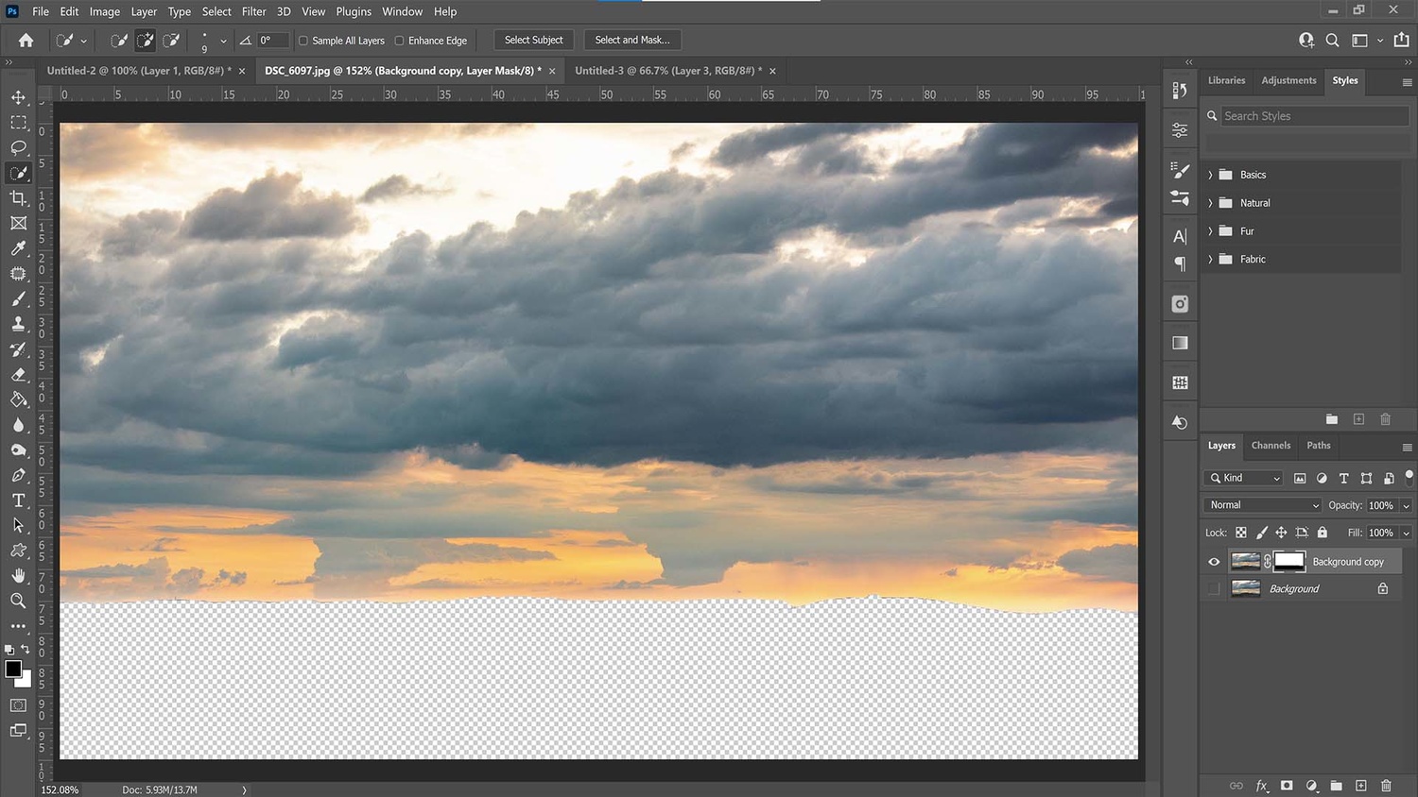Select the Eyedropper tool
This screenshot has width=1418, height=797.
tap(18, 248)
